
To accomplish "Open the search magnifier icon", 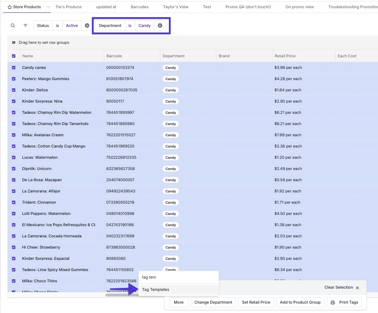I will [13, 25].
